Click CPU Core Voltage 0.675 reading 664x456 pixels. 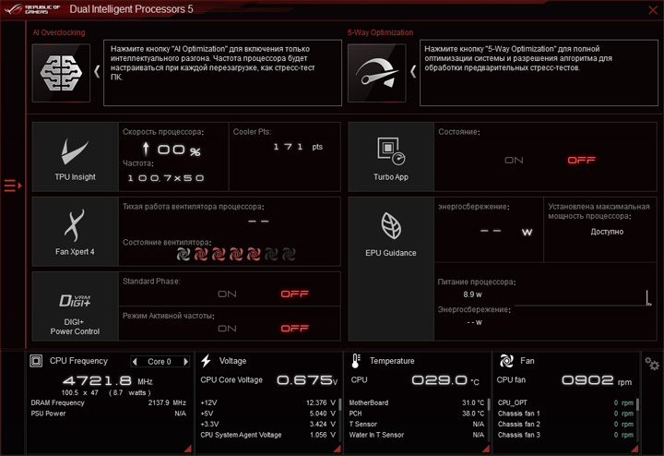click(307, 380)
